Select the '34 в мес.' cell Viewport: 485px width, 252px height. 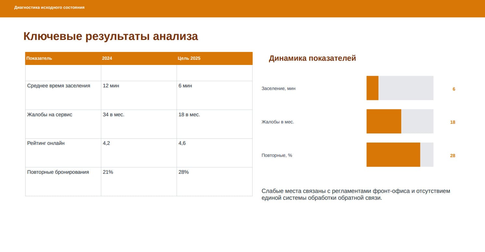pyautogui.click(x=139, y=124)
